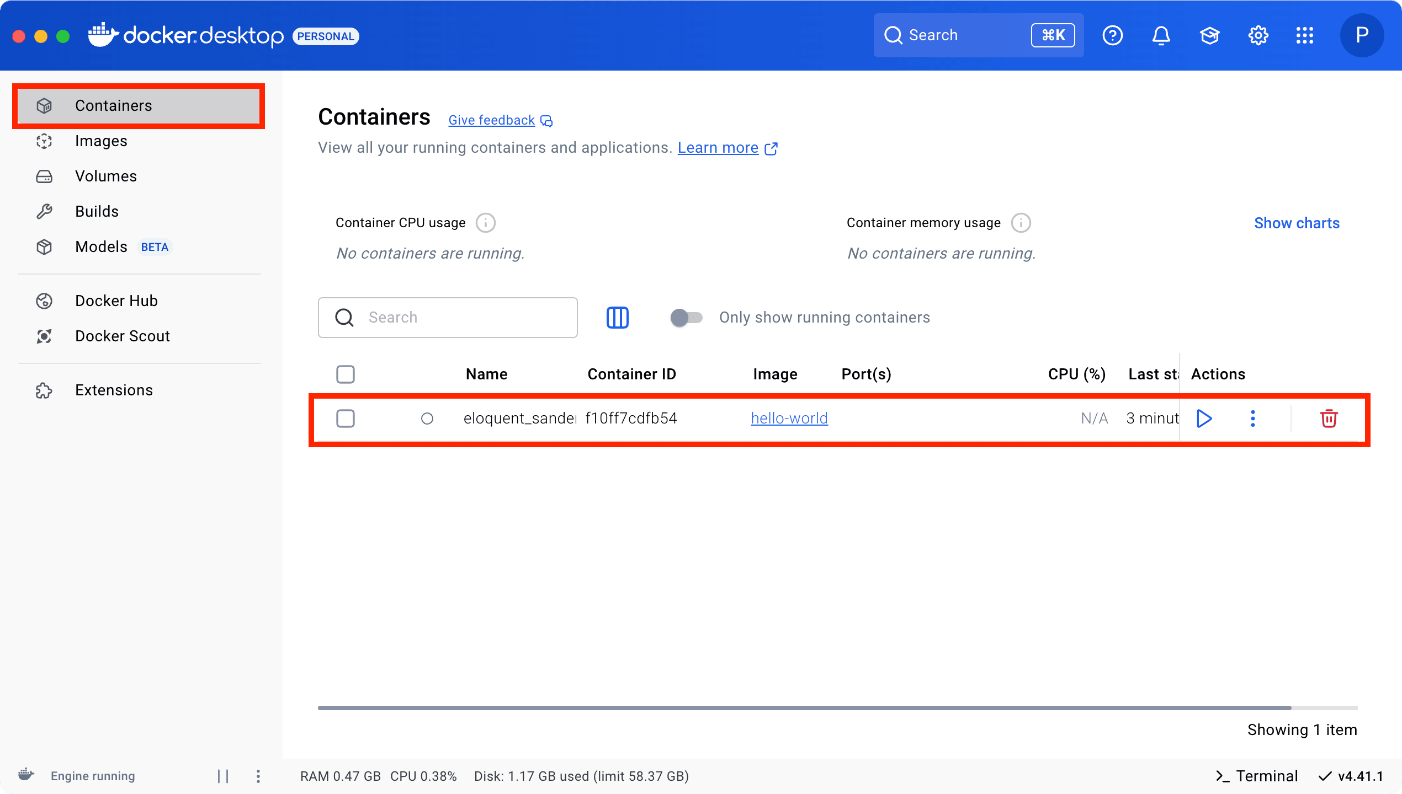Screen dimensions: 1402x794
Task: Click Show charts
Action: [1297, 223]
